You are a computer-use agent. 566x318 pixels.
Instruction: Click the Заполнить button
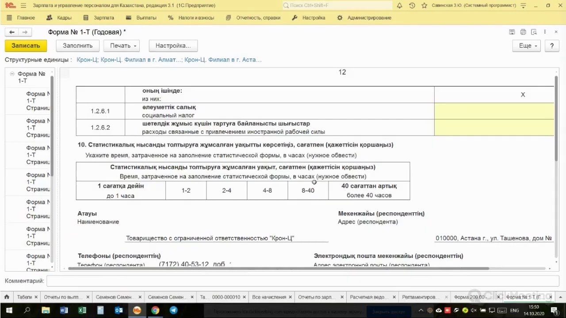(77, 45)
